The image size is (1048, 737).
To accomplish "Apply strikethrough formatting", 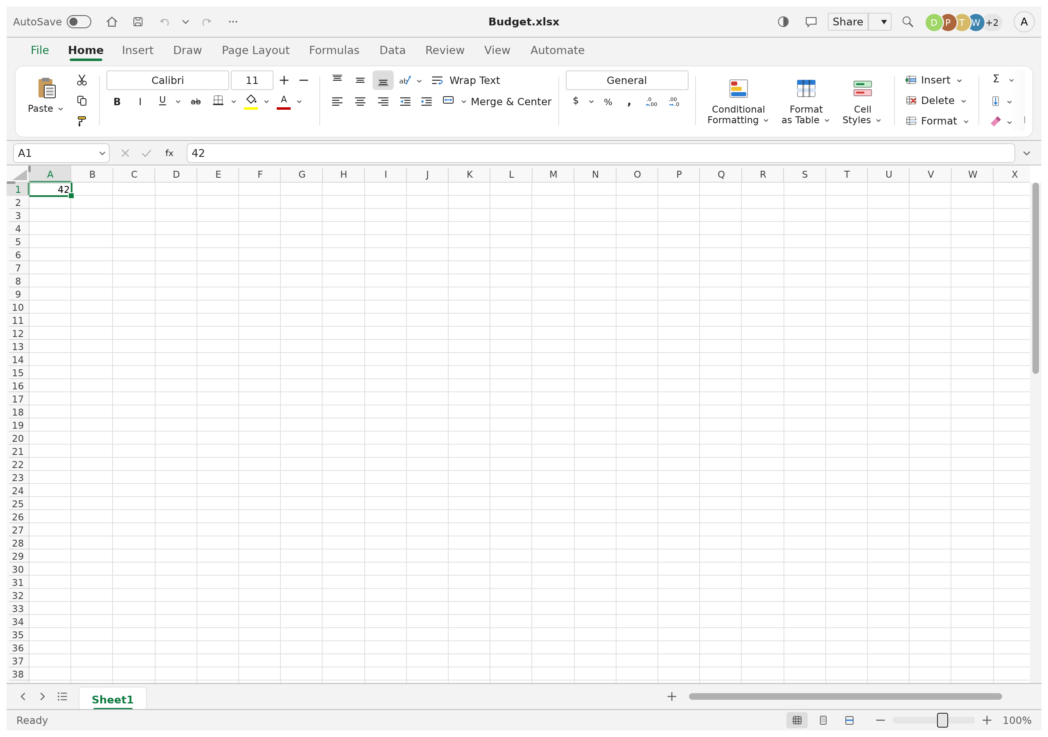I will click(x=196, y=102).
